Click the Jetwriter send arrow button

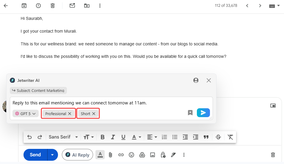[x=203, y=113]
